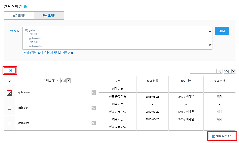Click the gabia.net domain name
Viewport: 239px width, 143px height.
[24, 123]
